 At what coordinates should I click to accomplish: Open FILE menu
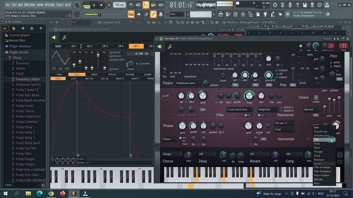click(x=8, y=5)
